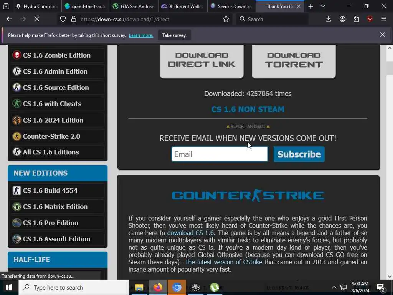Click the Take survey button
393x295 pixels.
pos(175,35)
